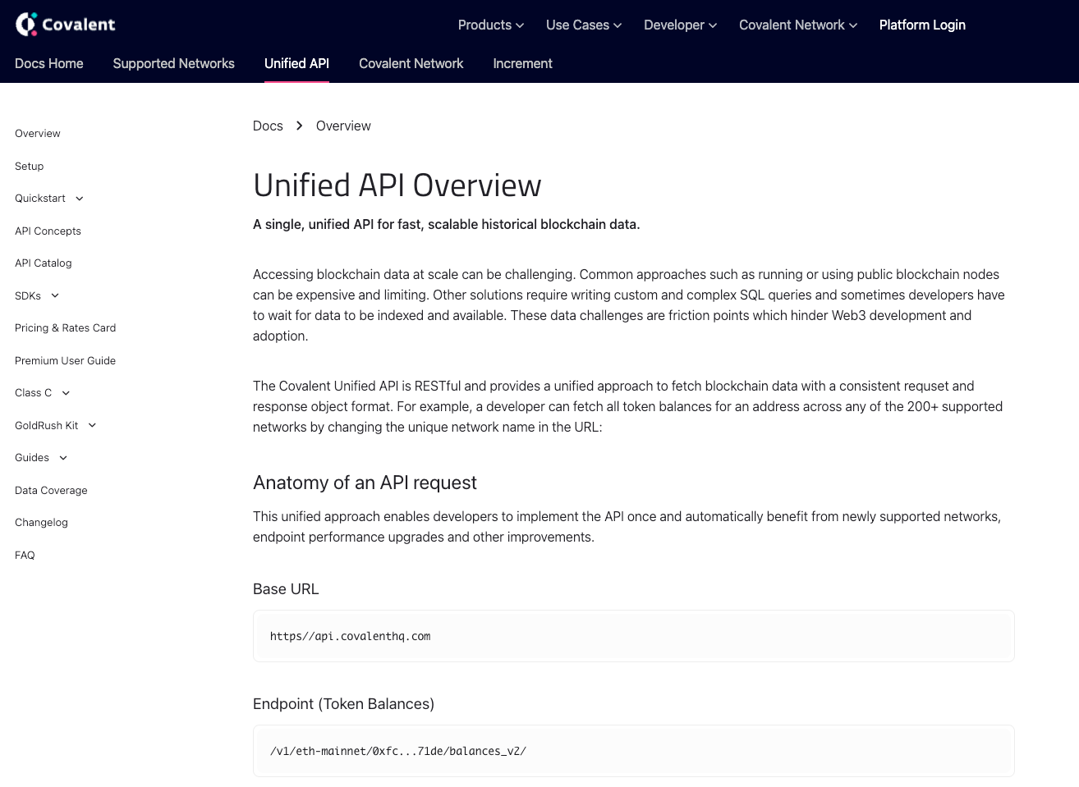
Task: Open API Concepts in sidebar
Action: 48,231
